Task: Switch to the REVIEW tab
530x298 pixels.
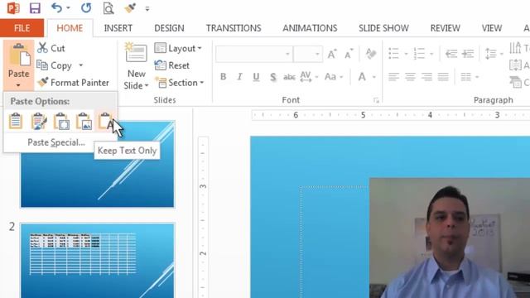Action: 445,28
